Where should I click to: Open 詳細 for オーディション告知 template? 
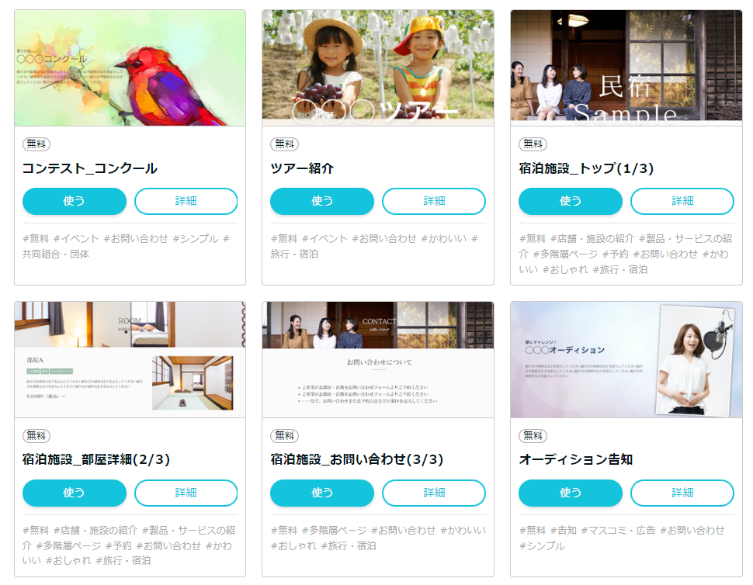tap(682, 493)
